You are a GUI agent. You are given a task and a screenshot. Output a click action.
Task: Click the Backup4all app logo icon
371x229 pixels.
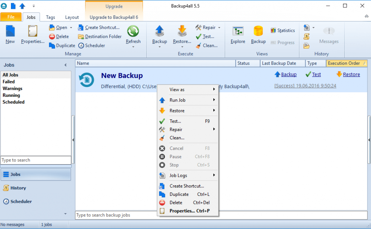coord(4,6)
